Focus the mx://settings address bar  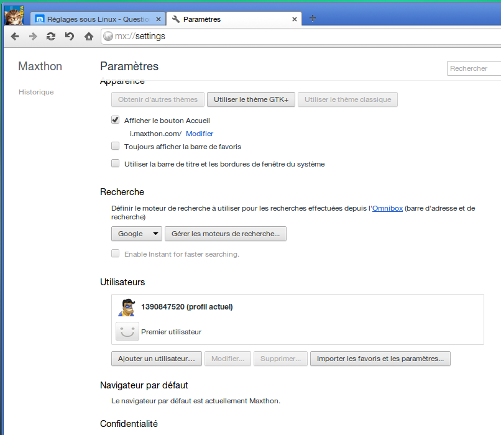click(300, 37)
